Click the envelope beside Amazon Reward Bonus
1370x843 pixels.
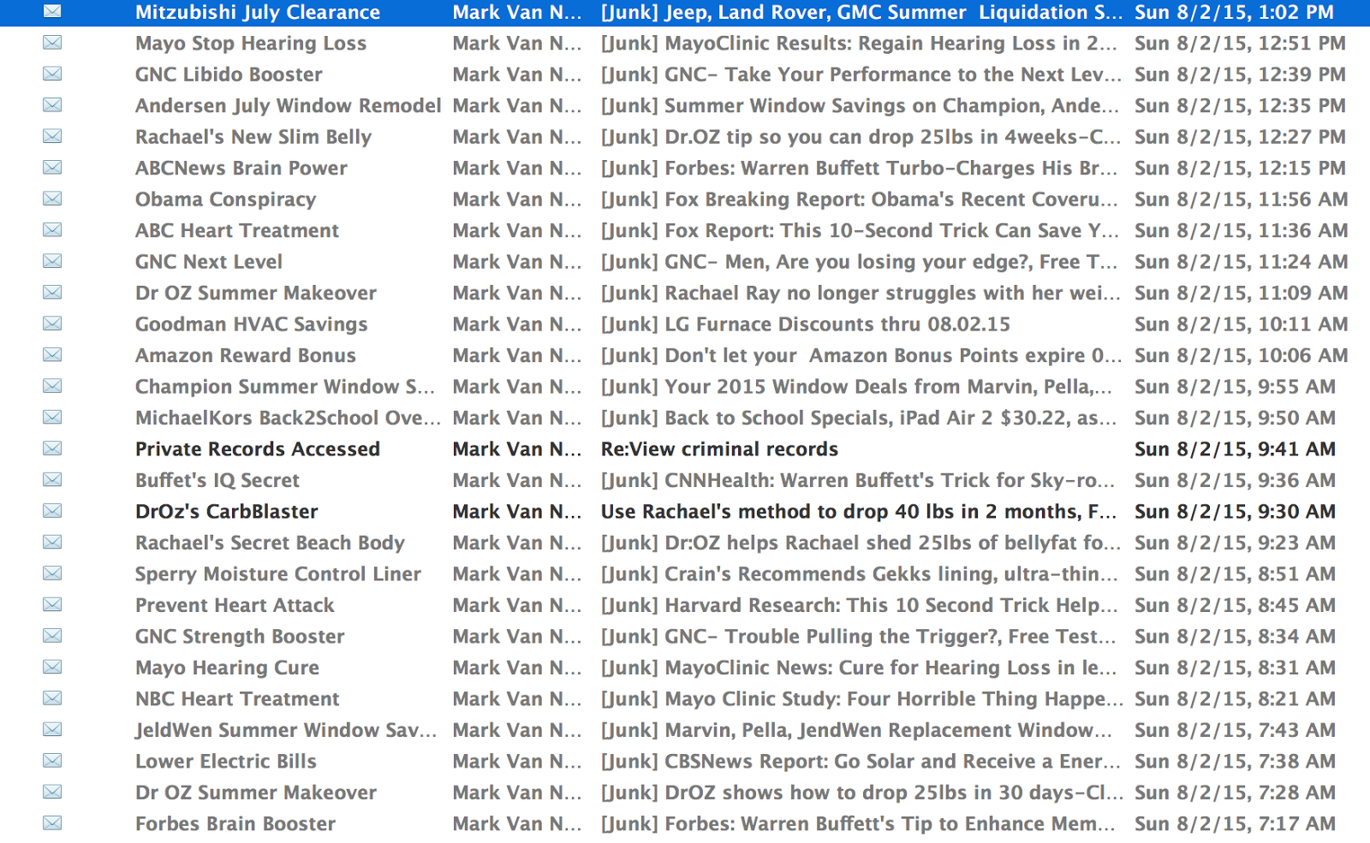(52, 355)
